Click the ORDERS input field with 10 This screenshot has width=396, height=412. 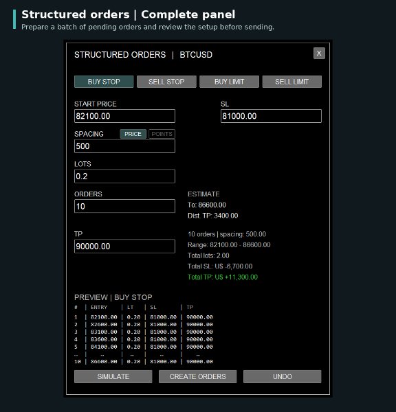[124, 206]
